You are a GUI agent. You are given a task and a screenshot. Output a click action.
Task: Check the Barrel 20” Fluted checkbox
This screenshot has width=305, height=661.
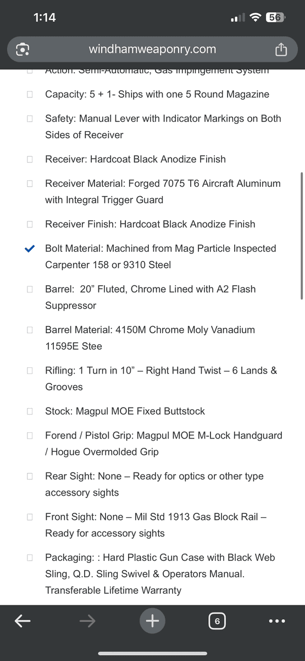(30, 289)
